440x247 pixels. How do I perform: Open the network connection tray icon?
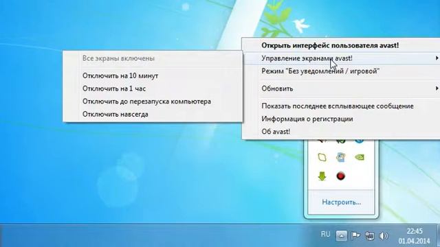click(x=370, y=236)
